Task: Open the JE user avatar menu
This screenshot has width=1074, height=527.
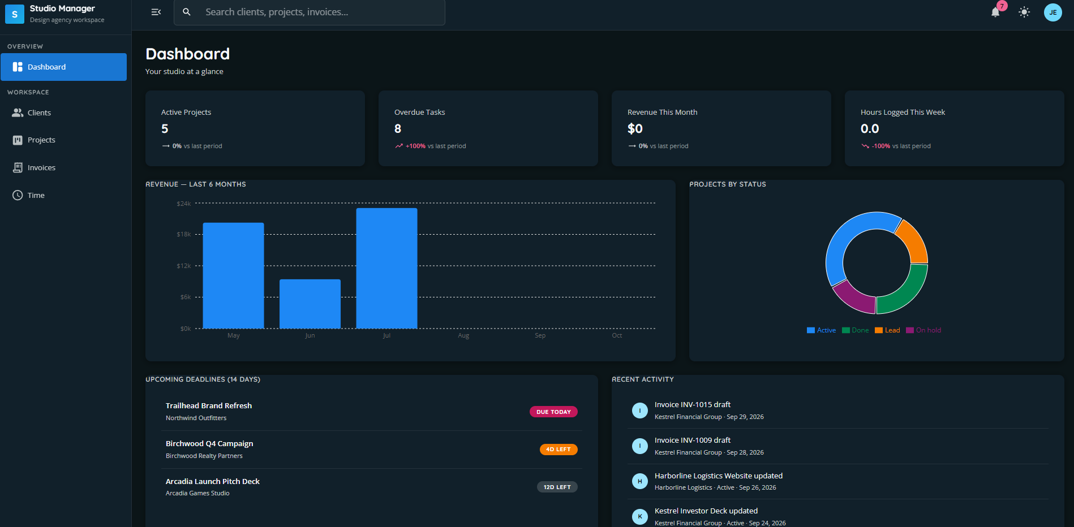Action: [1052, 12]
